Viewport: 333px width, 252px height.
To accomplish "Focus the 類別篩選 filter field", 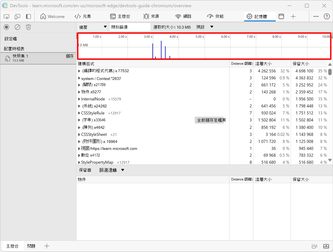I will (130, 27).
